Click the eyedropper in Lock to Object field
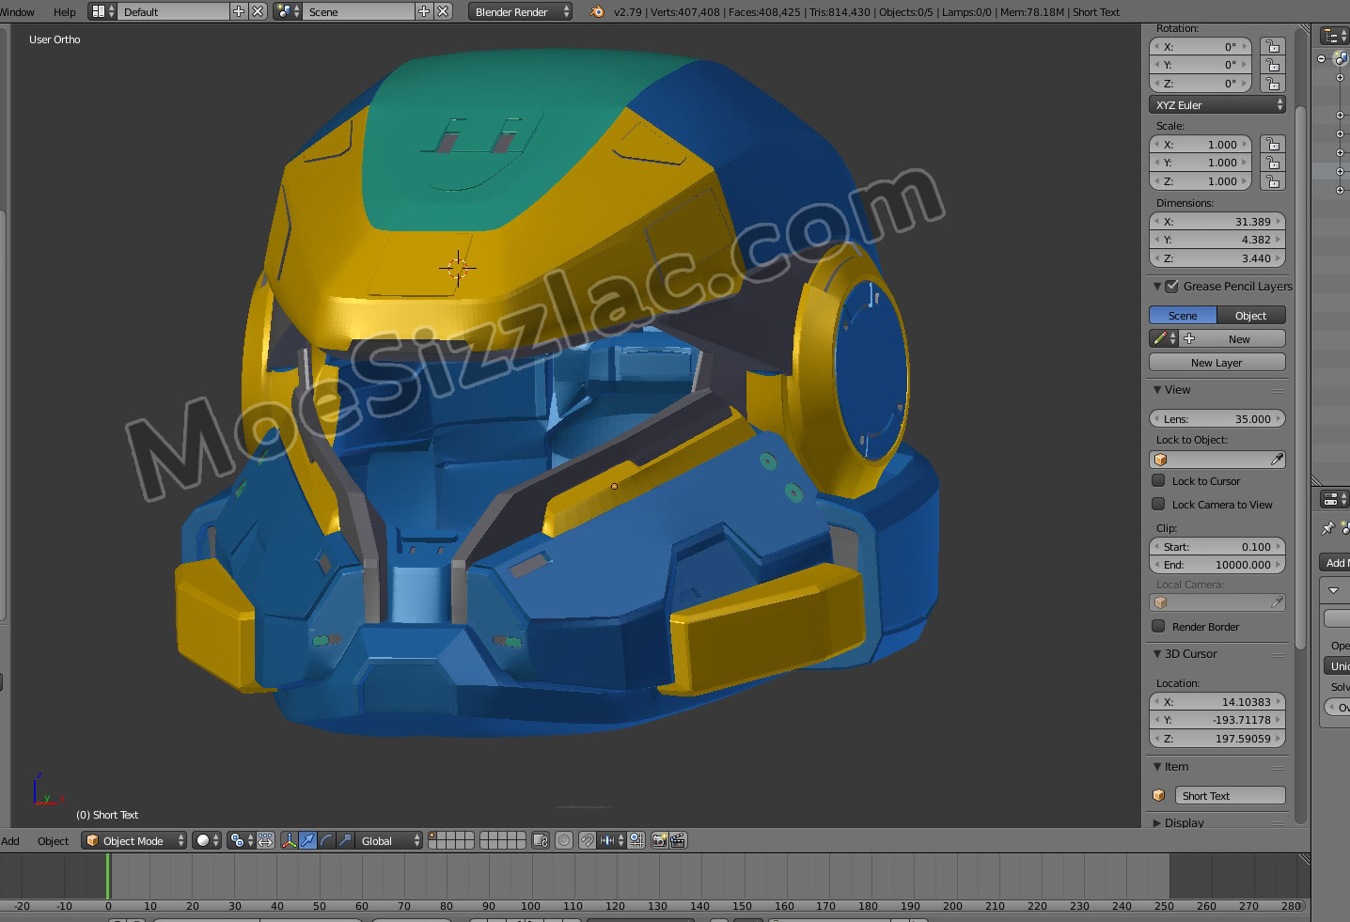Viewport: 1350px width, 922px height. pos(1276,460)
